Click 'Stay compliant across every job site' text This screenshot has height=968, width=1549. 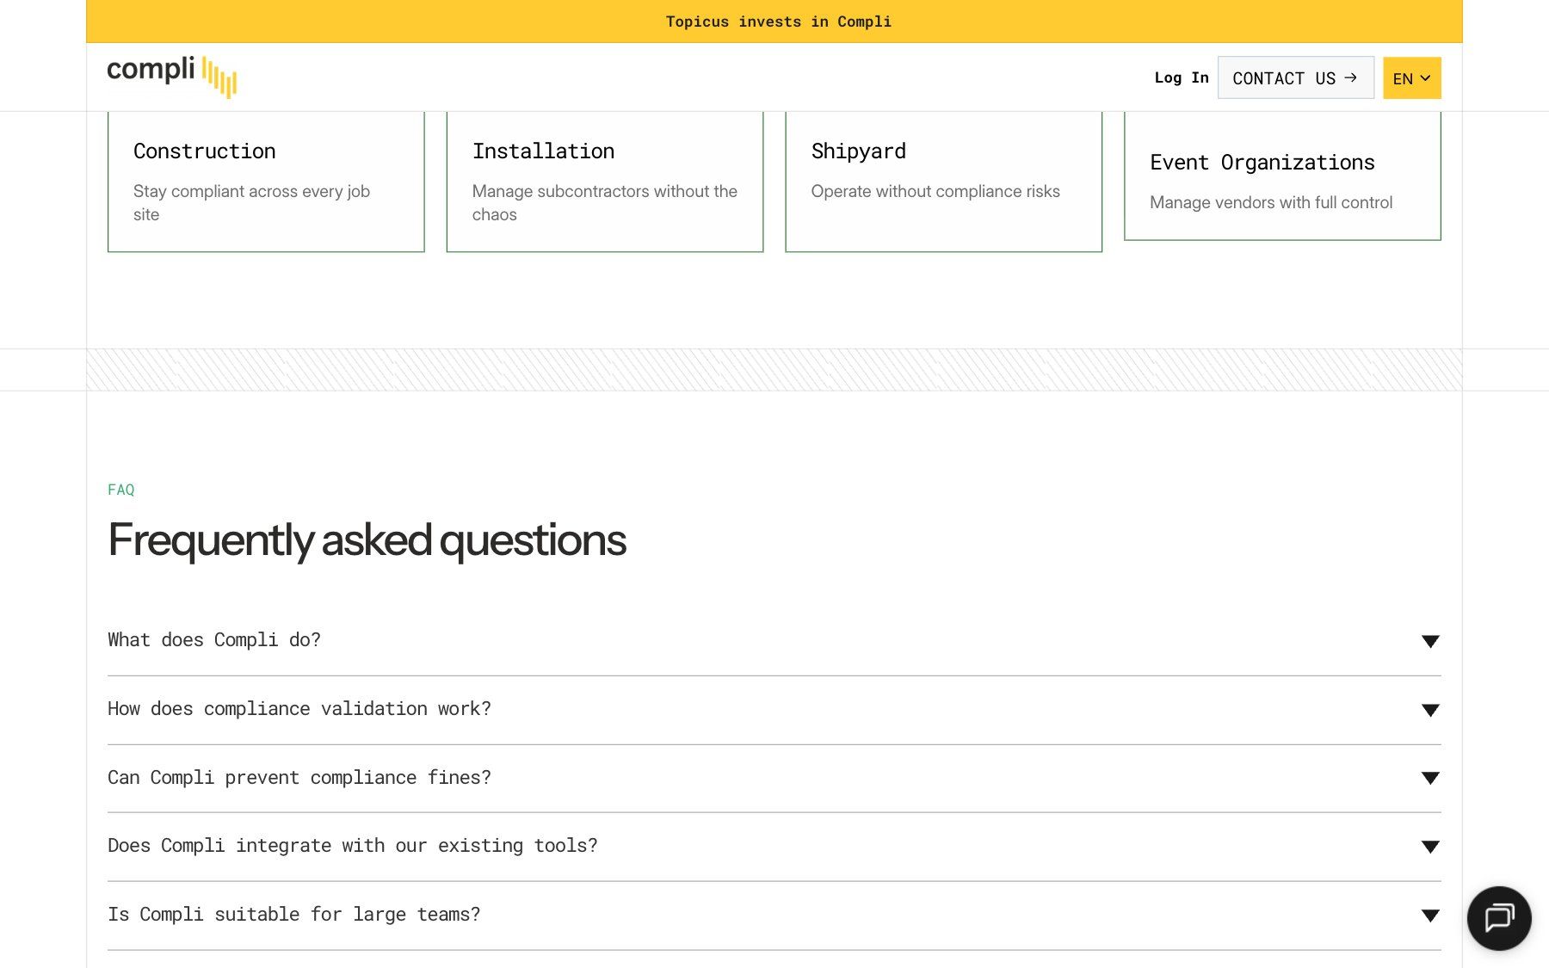[x=251, y=203]
